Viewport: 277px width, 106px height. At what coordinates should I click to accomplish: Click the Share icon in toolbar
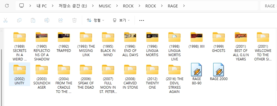point(61,20)
